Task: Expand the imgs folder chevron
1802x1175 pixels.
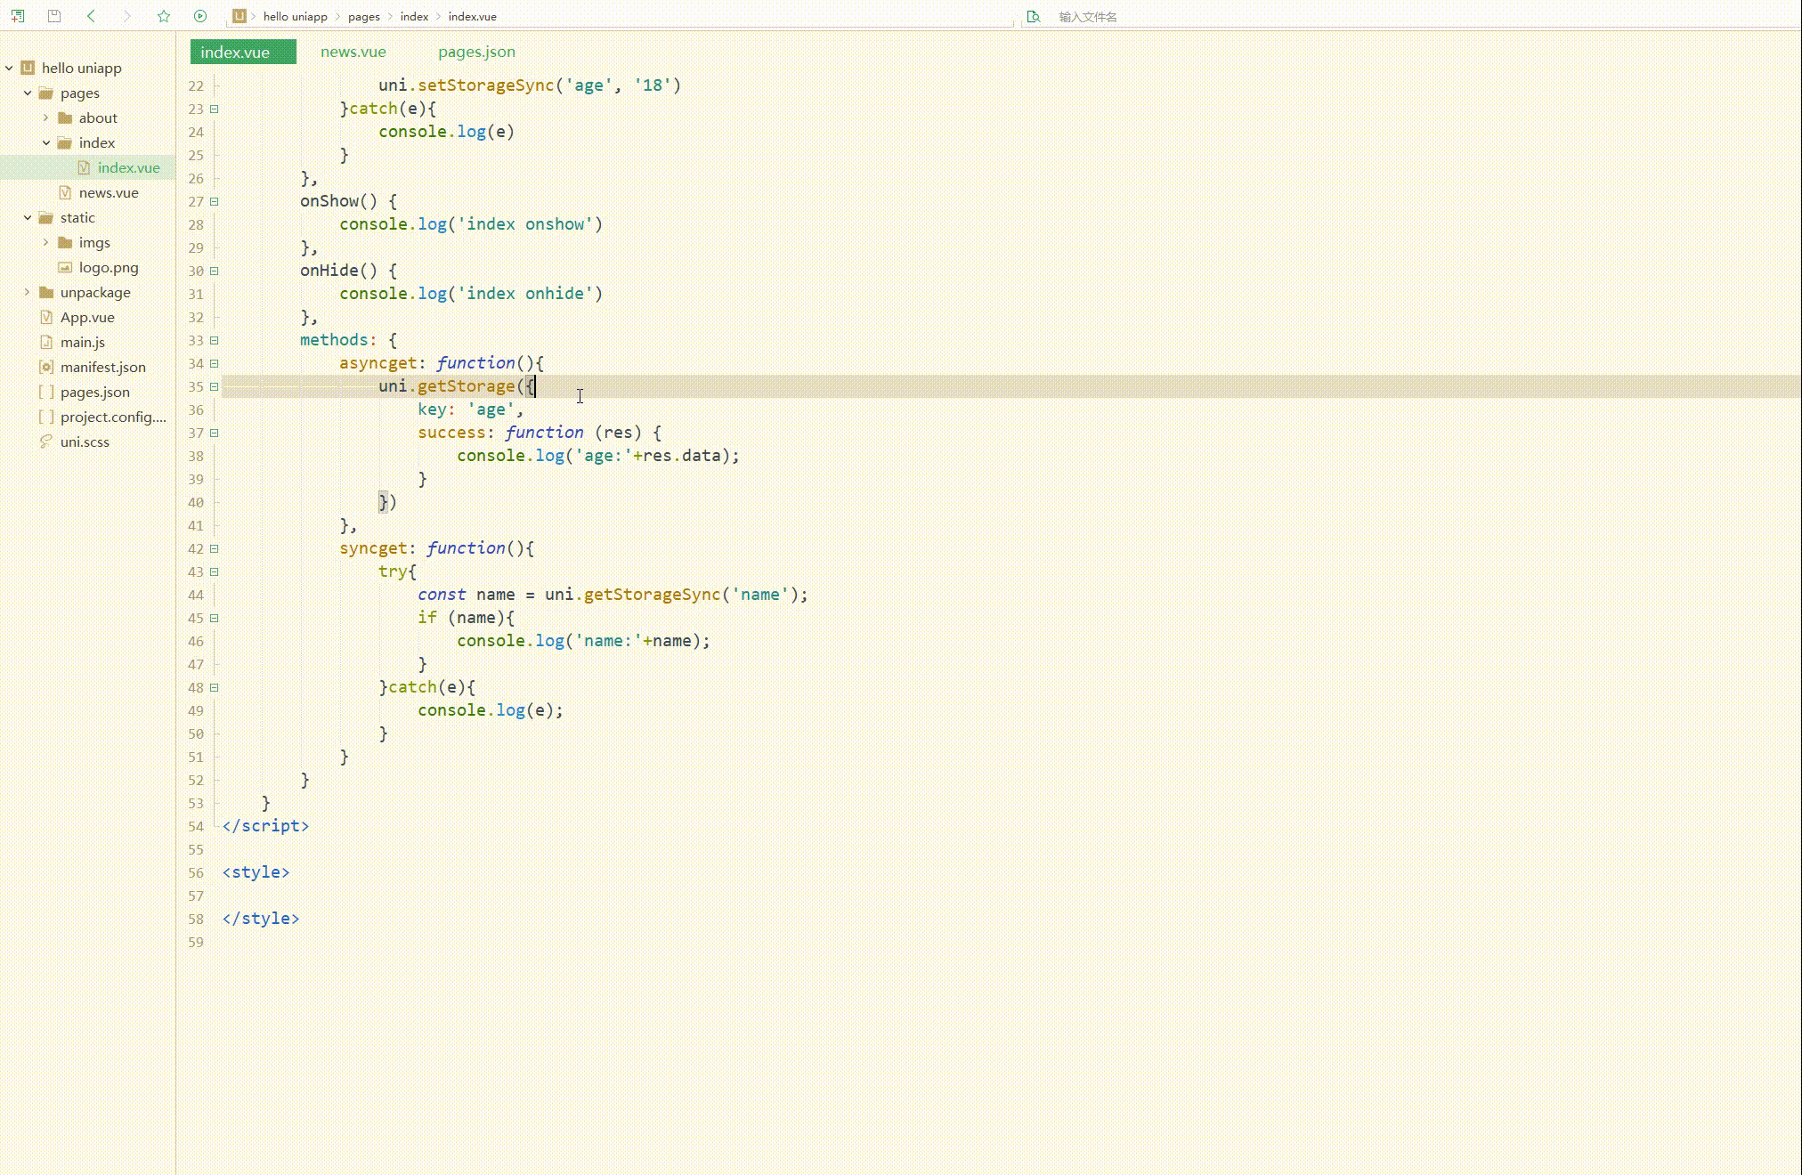Action: point(46,242)
